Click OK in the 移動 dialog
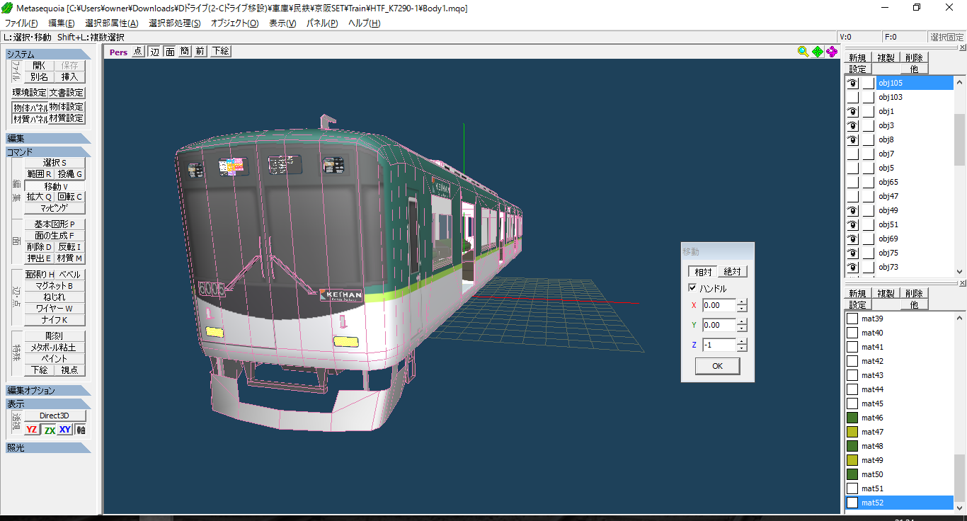 [x=718, y=366]
